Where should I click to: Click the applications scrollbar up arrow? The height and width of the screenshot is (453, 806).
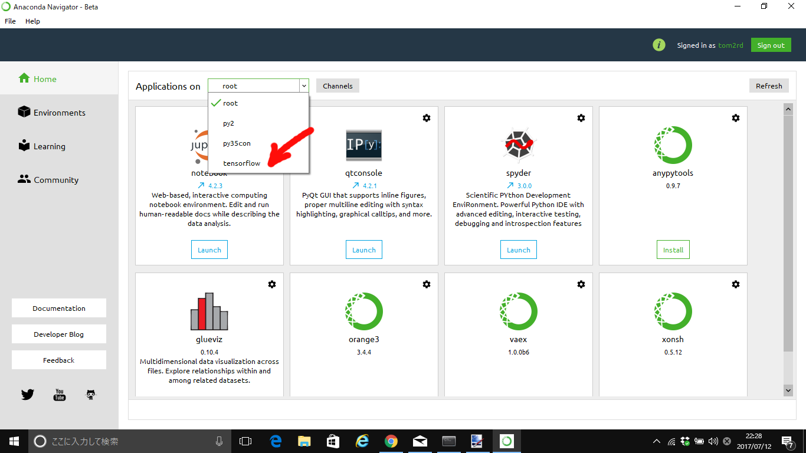point(788,110)
